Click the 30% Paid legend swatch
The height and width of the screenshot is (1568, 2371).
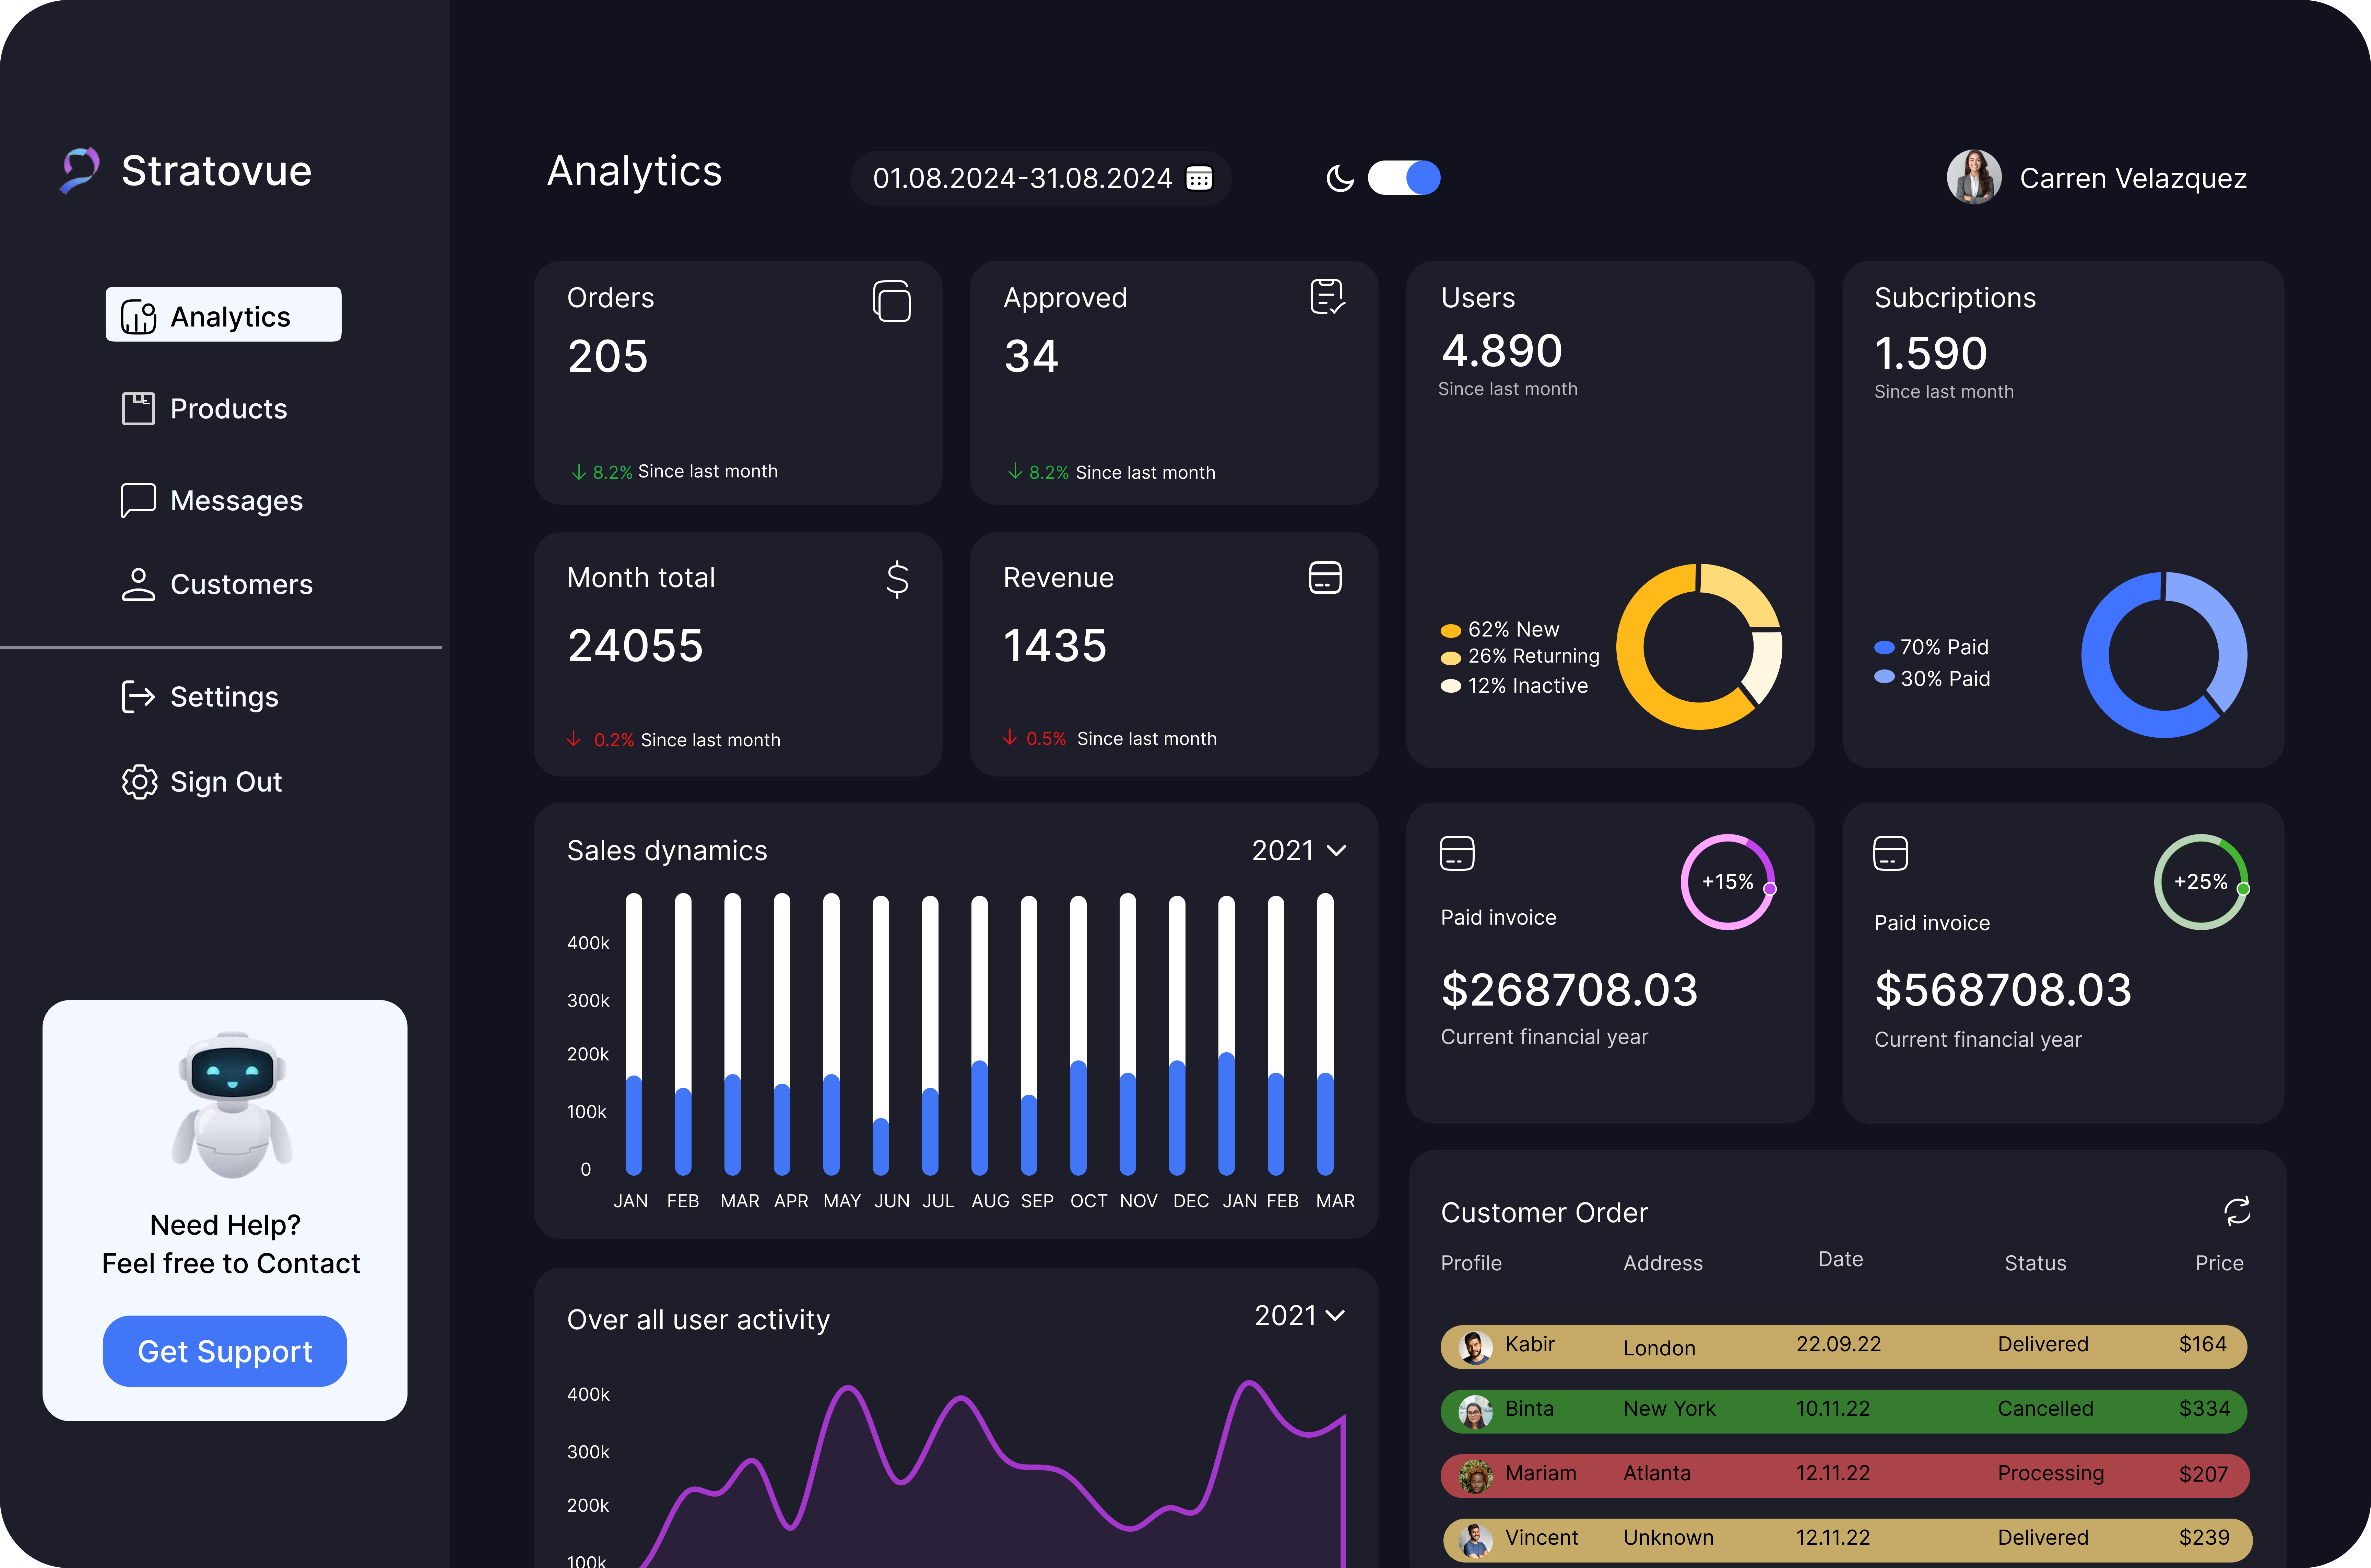click(x=1884, y=677)
